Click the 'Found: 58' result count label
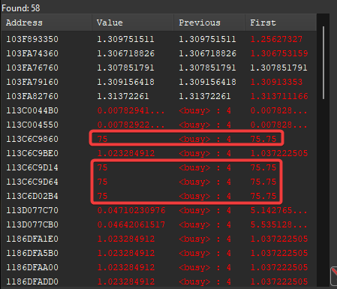The width and height of the screenshot is (337, 289). click(x=21, y=8)
